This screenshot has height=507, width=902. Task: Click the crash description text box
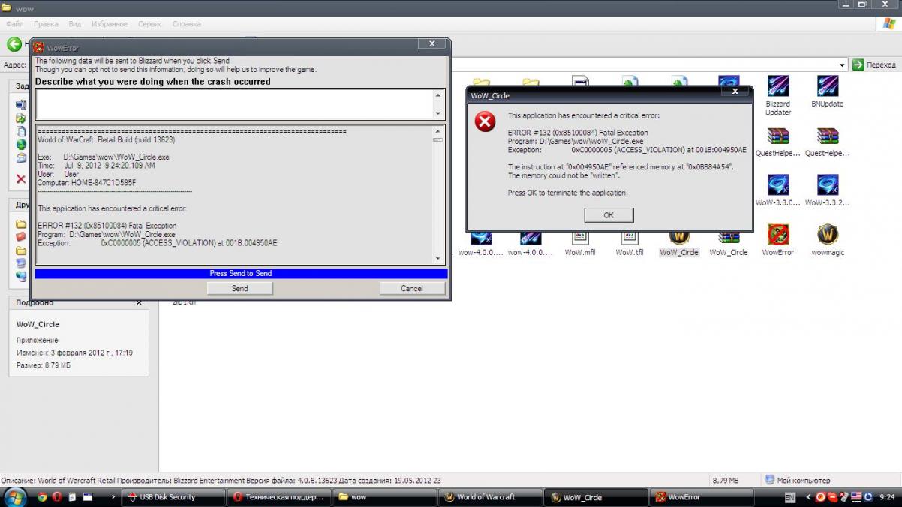pyautogui.click(x=234, y=104)
